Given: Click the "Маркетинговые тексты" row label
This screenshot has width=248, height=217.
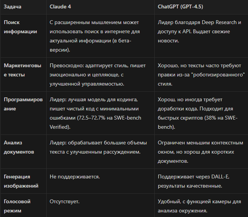Looking at the screenshot, I should (23, 70).
